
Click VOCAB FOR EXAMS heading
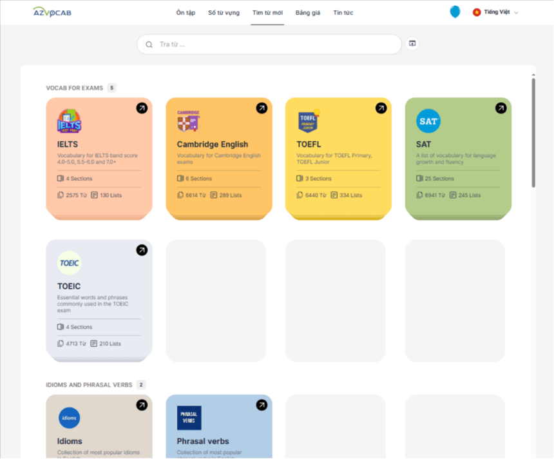(75, 88)
